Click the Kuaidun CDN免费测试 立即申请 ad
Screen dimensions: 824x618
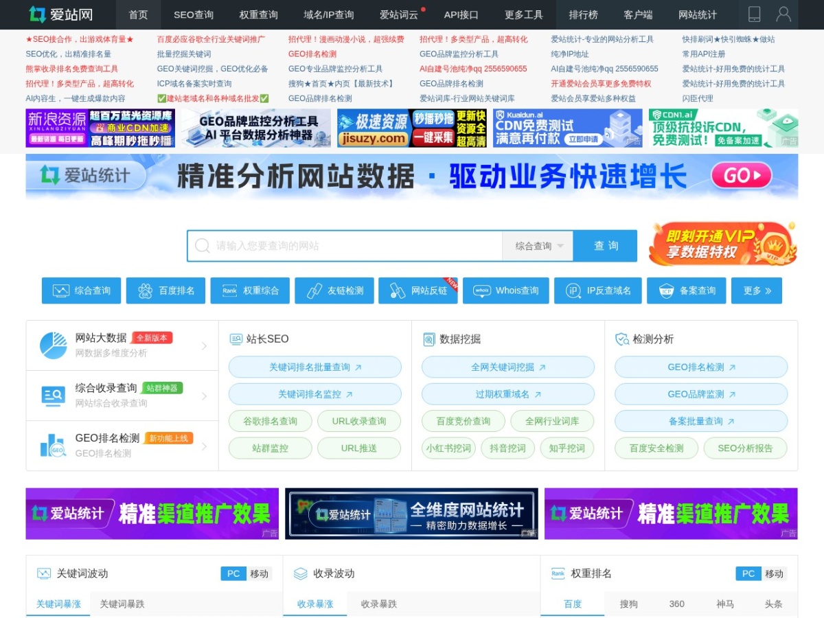click(x=568, y=128)
